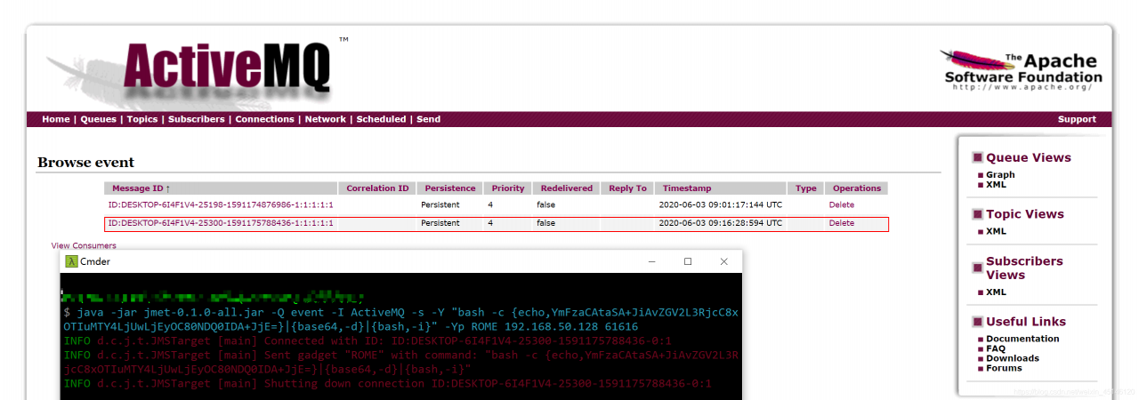This screenshot has width=1139, height=400.
Task: Open the Documentation link
Action: 1022,339
